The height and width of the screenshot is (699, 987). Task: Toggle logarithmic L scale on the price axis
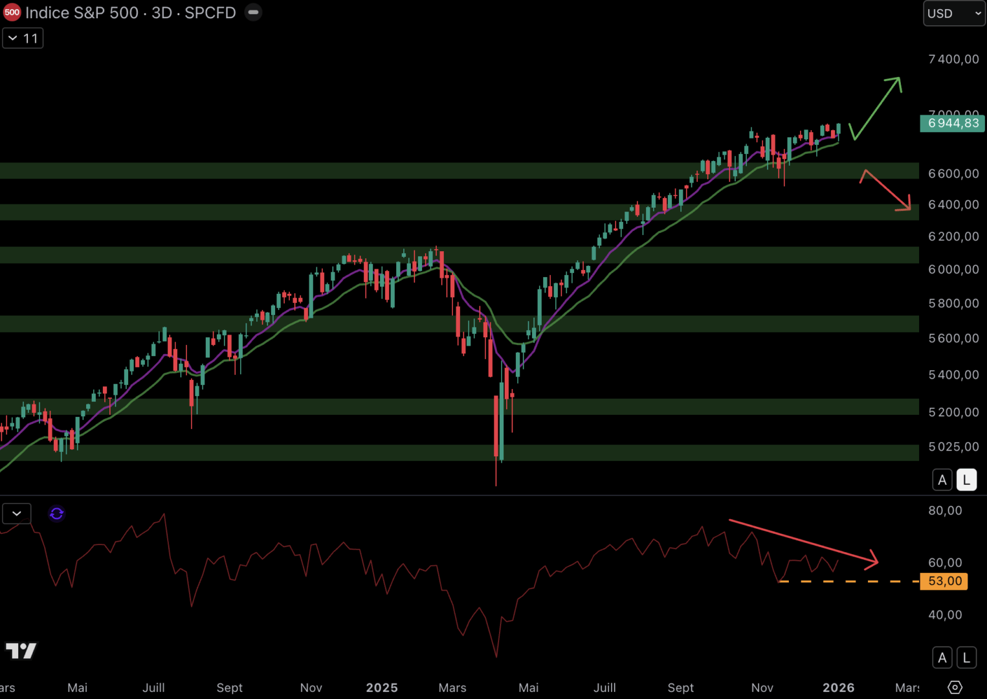click(966, 480)
